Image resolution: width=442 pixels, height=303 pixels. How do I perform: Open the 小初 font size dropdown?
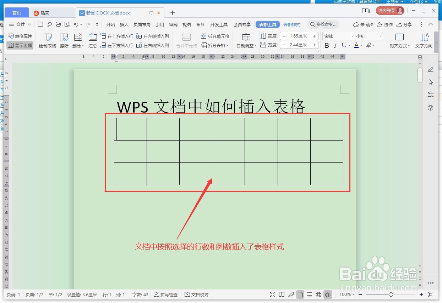[x=381, y=36]
